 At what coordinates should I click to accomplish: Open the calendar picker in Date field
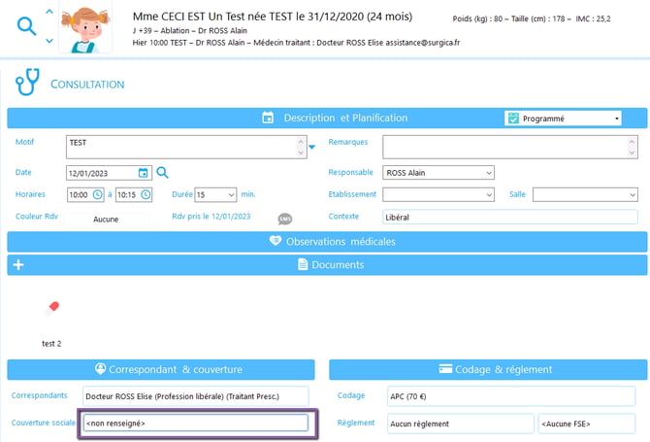(x=143, y=173)
